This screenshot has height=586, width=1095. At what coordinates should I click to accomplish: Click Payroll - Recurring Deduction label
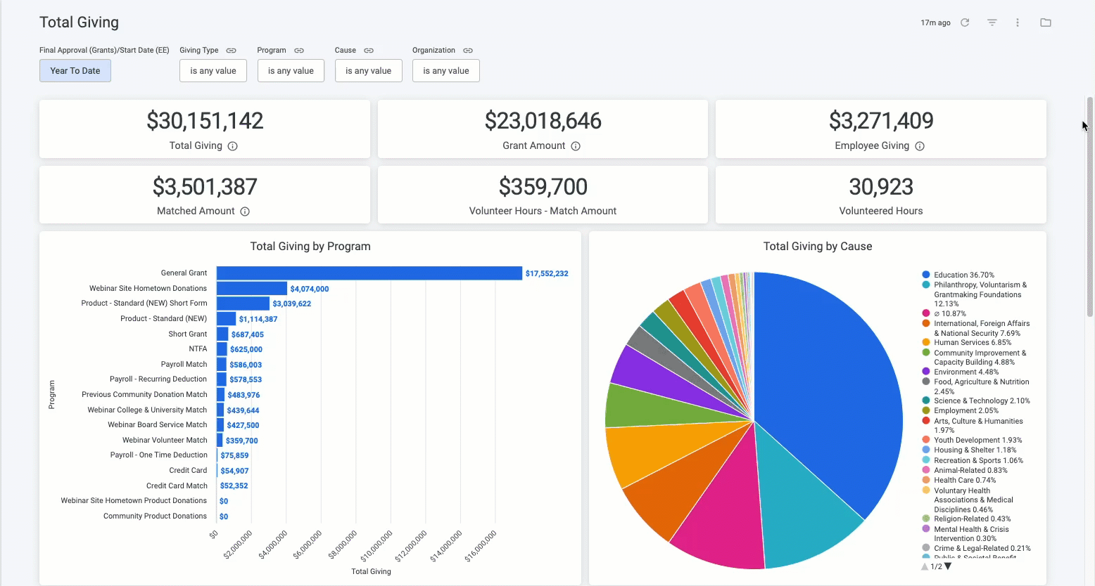point(158,379)
